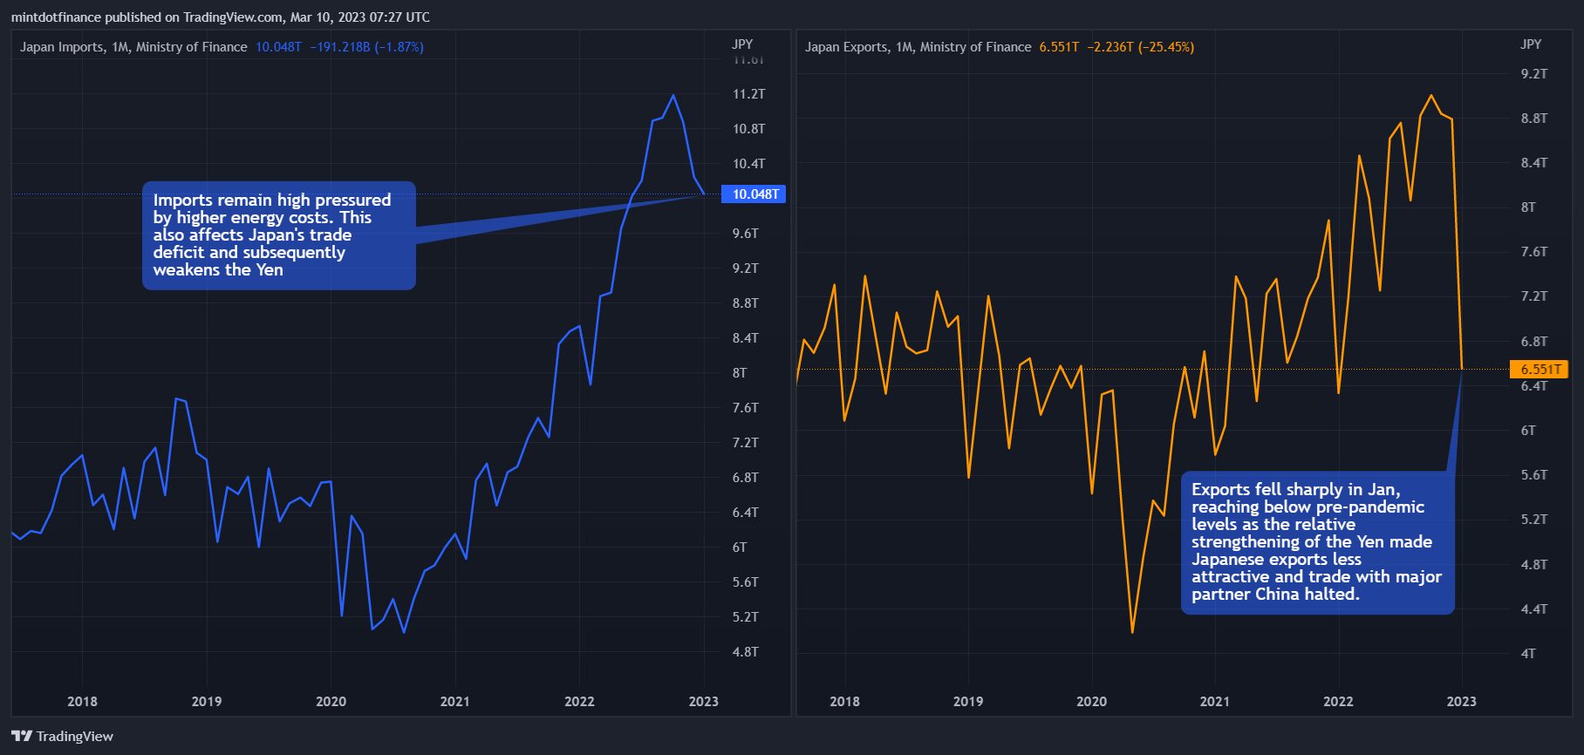Click the 2023 label on the Imports time axis

click(704, 702)
